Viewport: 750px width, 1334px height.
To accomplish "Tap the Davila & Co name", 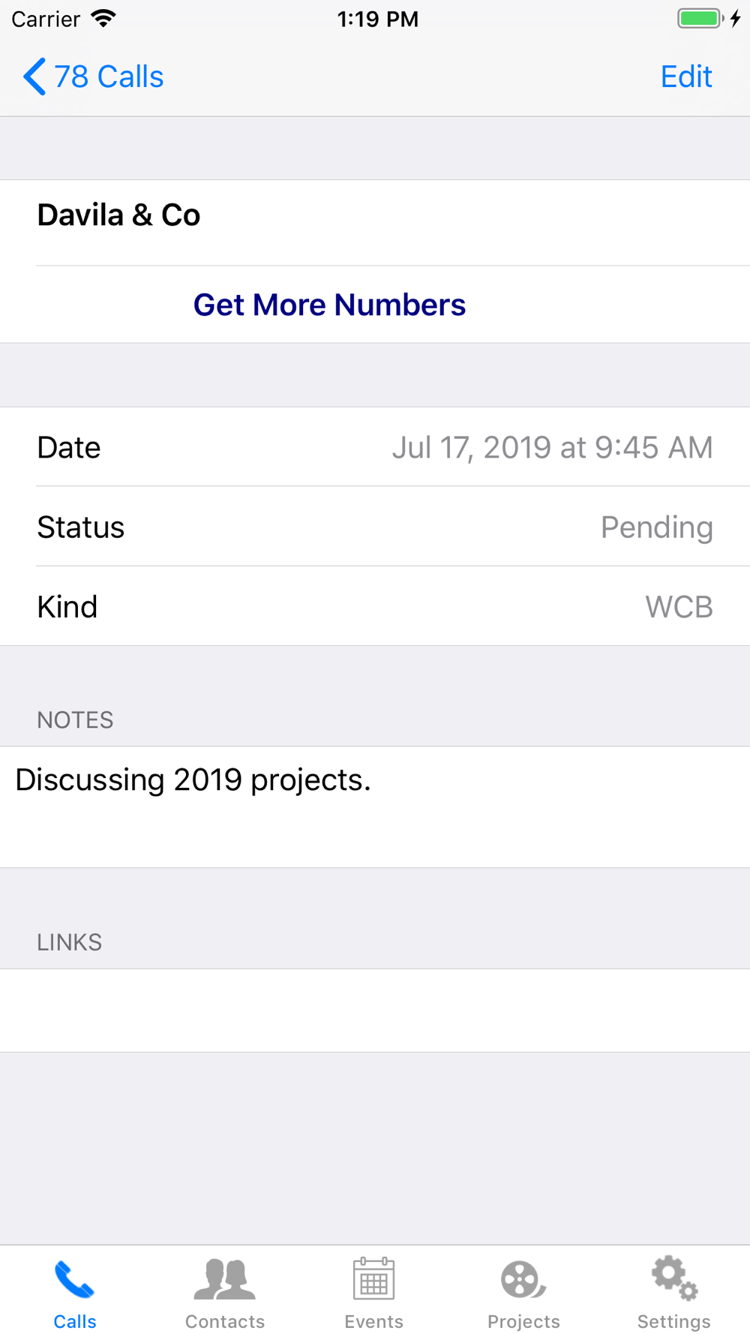I will pyautogui.click(x=118, y=215).
